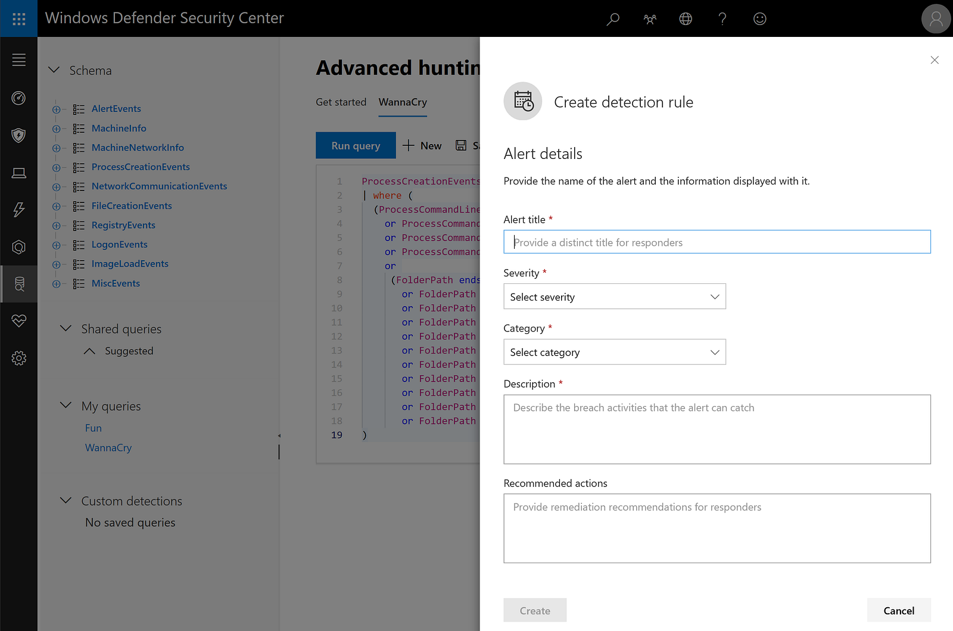Open the help question mark icon

click(x=722, y=19)
